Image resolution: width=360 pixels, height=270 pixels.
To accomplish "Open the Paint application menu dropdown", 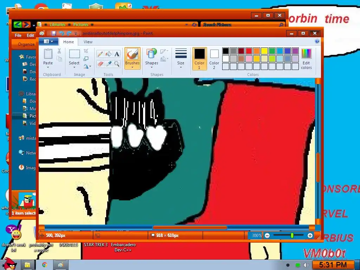I will click(x=48, y=41).
